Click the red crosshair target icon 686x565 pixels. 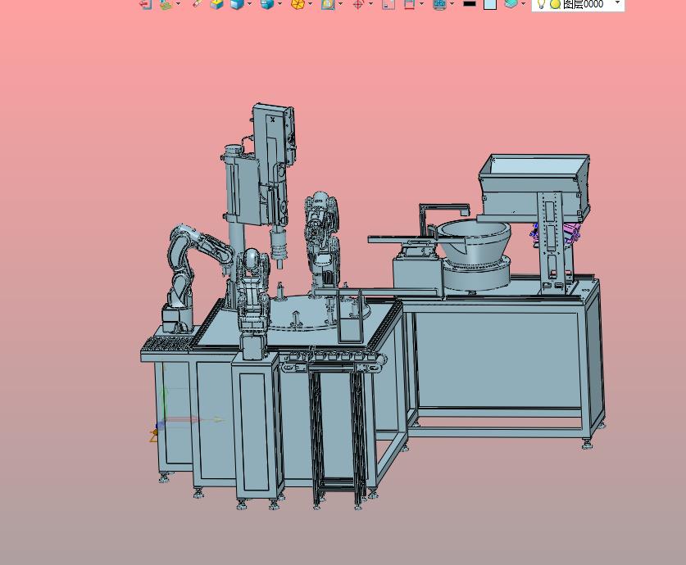pyautogui.click(x=358, y=4)
